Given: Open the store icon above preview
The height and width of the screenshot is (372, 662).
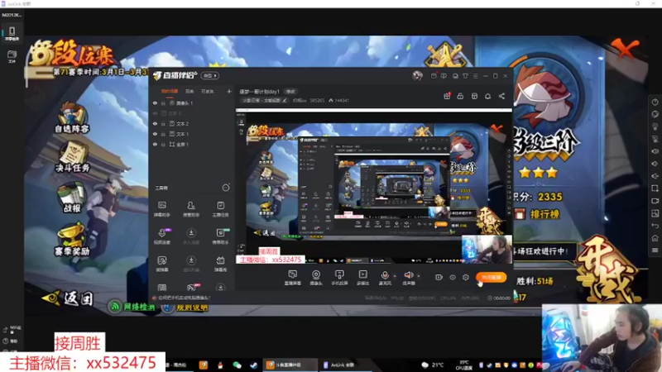Looking at the screenshot, I should (474, 96).
